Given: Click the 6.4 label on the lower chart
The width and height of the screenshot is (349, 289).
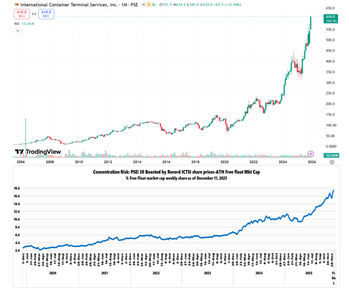Looking at the screenshot, I should coord(17,235).
